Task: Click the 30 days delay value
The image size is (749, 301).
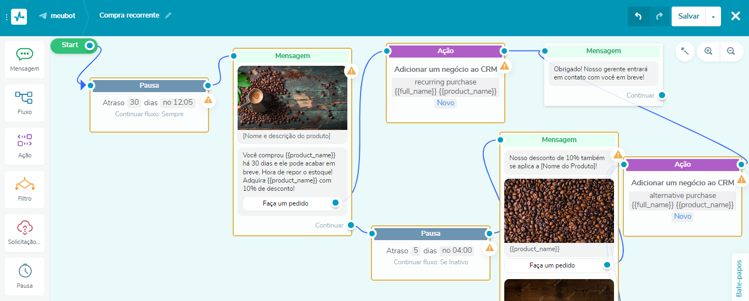Action: pos(134,103)
